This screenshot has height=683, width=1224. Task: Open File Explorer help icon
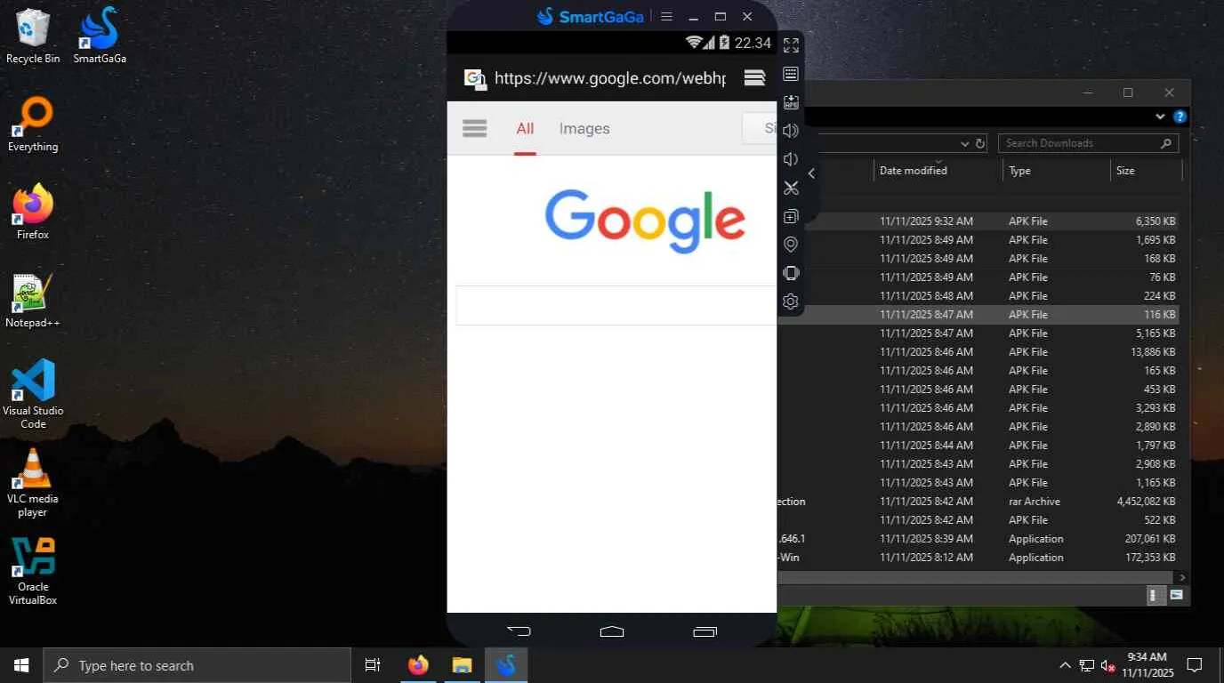tap(1180, 117)
